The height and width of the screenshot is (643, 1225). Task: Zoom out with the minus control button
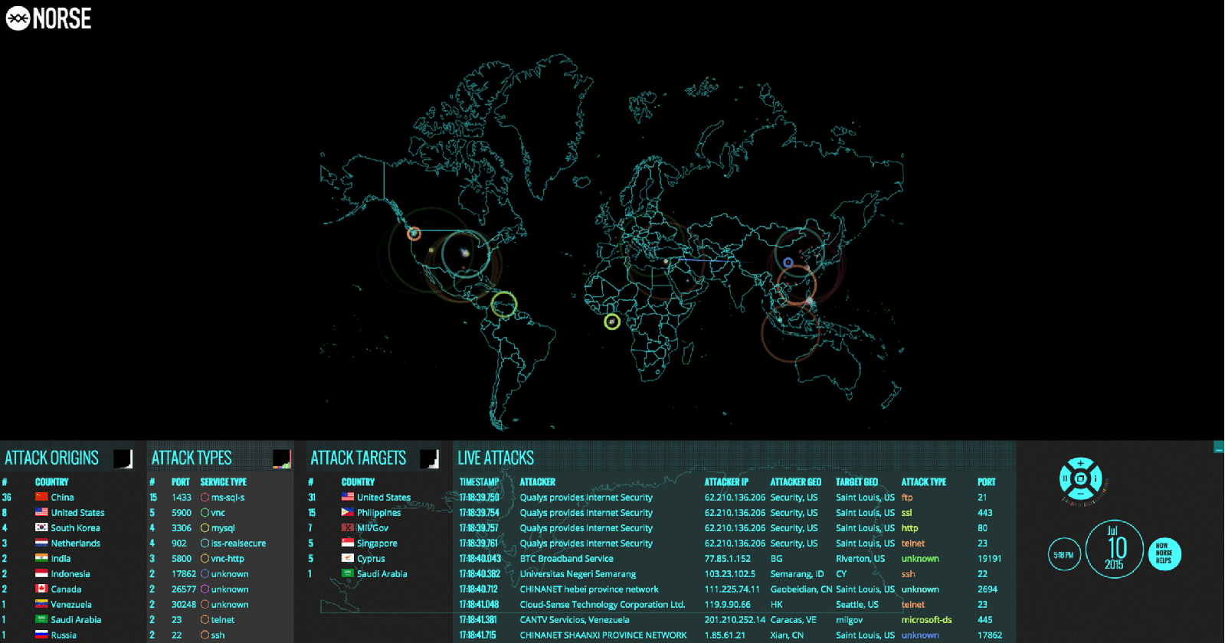pyautogui.click(x=1080, y=494)
